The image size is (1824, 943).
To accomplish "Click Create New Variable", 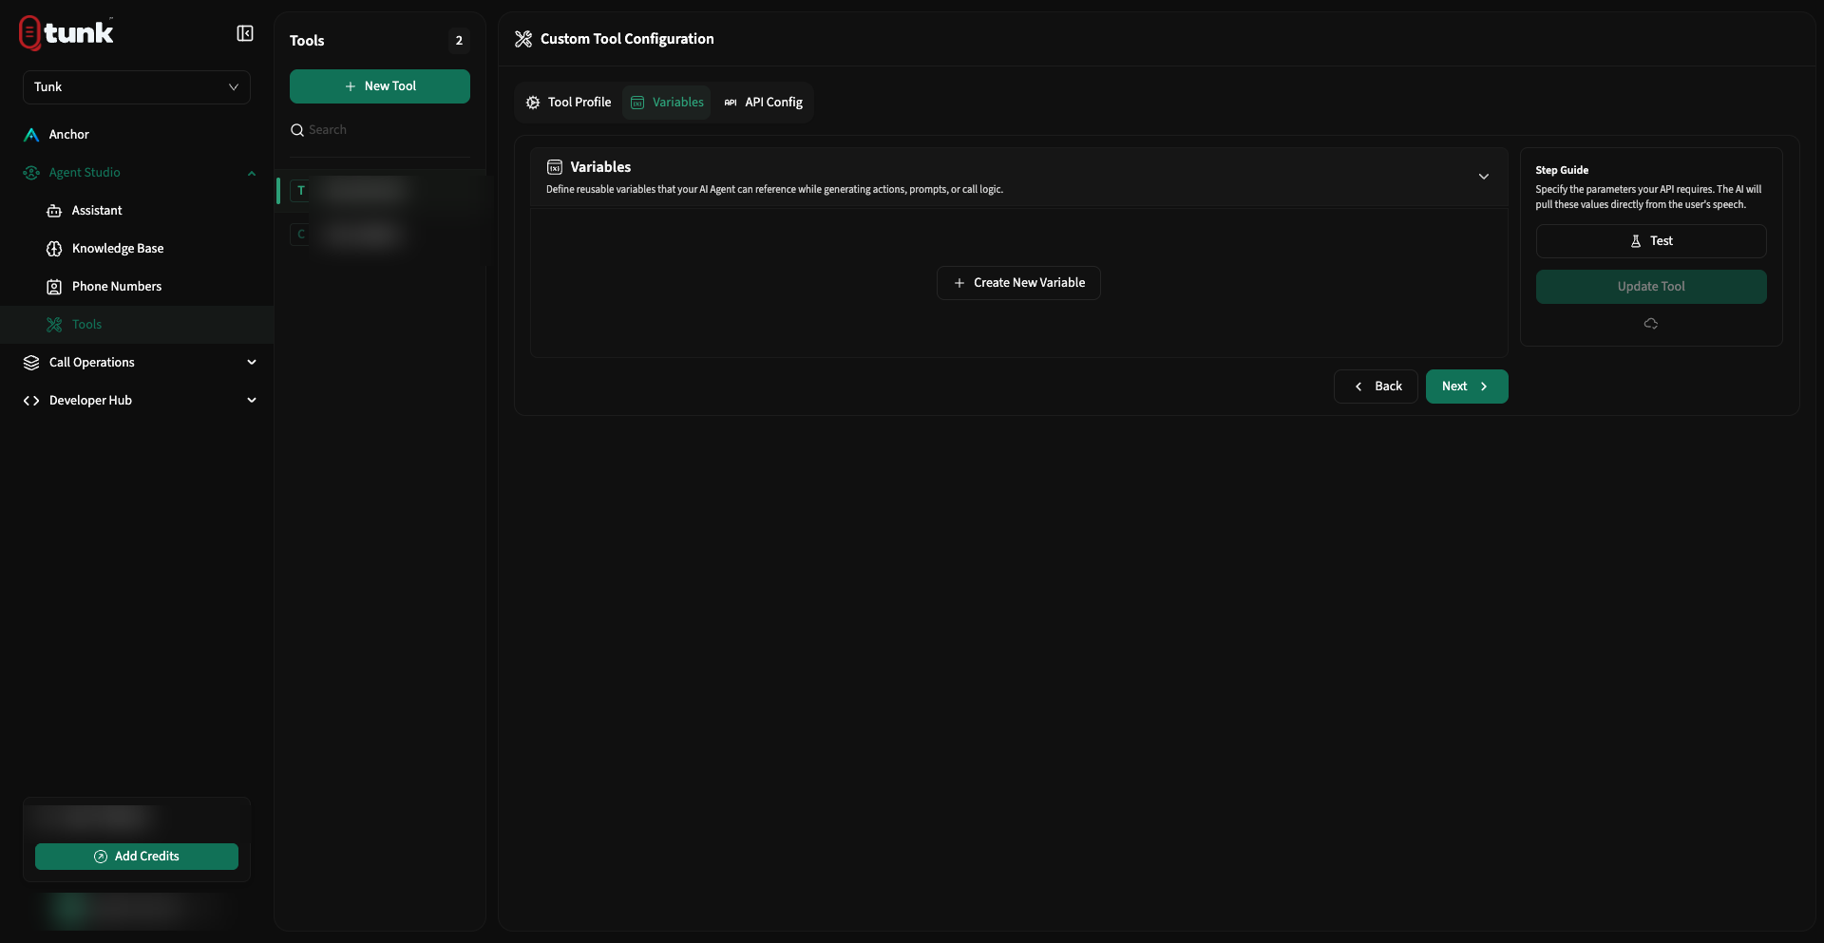I will click(x=1018, y=283).
